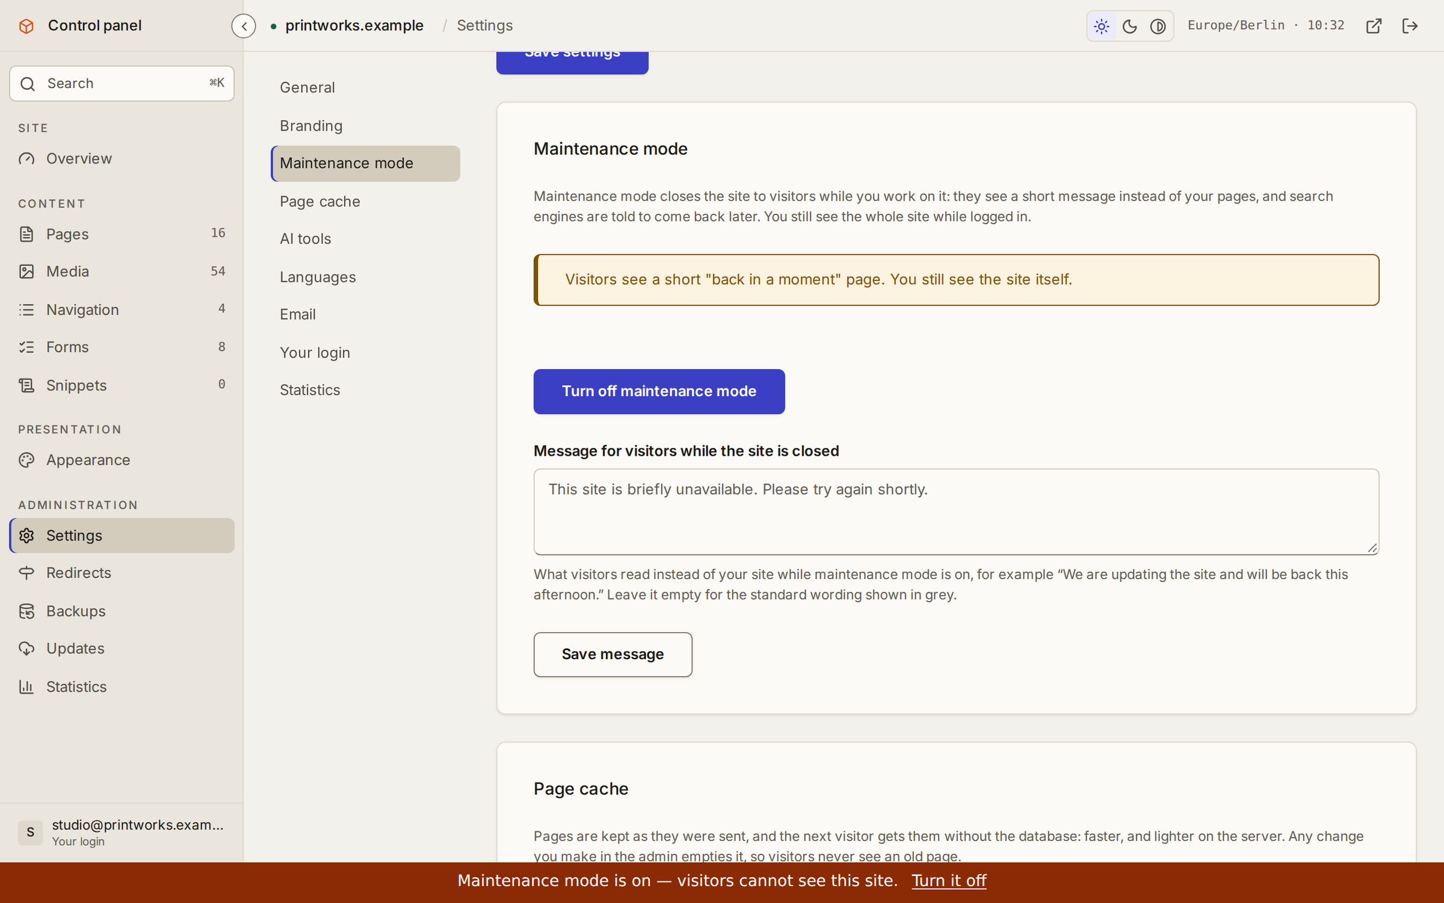The width and height of the screenshot is (1444, 903).
Task: Open site in new window icon
Action: [1374, 26]
